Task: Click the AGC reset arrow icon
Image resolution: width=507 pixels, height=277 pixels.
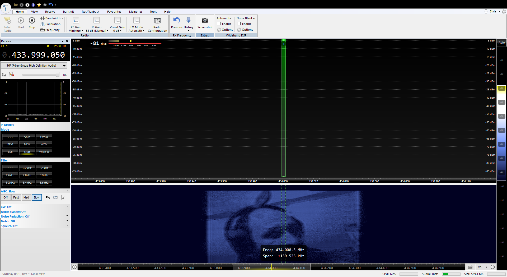Action: pos(48,197)
